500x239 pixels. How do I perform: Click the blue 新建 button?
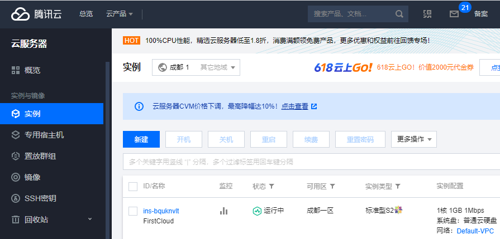click(x=141, y=139)
